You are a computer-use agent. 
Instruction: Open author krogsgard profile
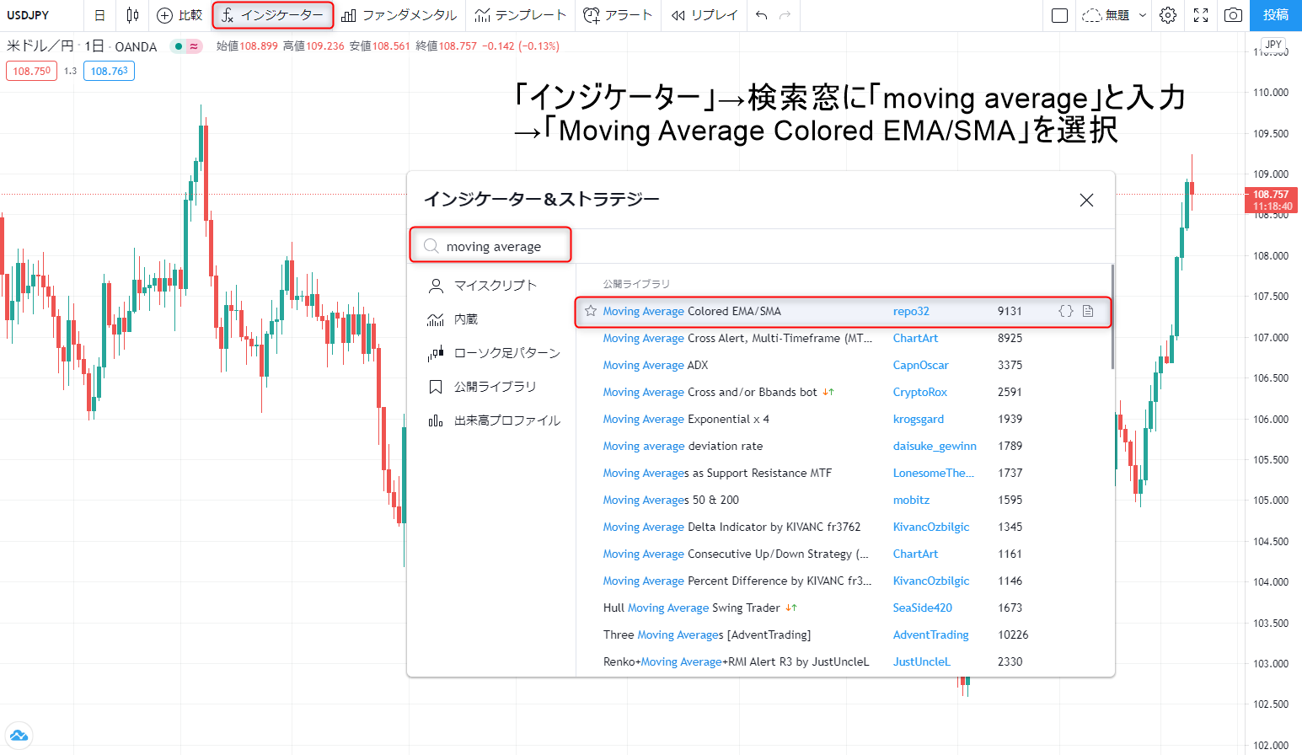pos(919,419)
